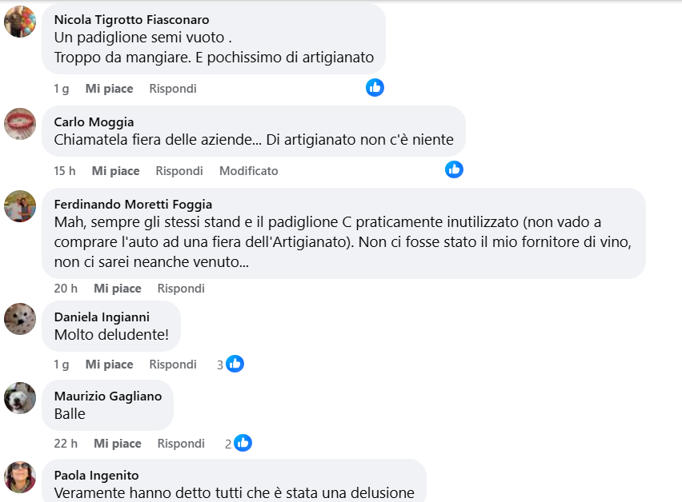
Task: Open Paola Ingenito's profile name link
Action: pyautogui.click(x=96, y=475)
